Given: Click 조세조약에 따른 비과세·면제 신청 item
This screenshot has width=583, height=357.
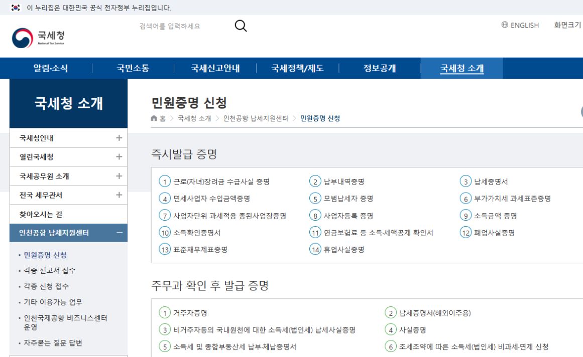Looking at the screenshot, I should (x=474, y=346).
